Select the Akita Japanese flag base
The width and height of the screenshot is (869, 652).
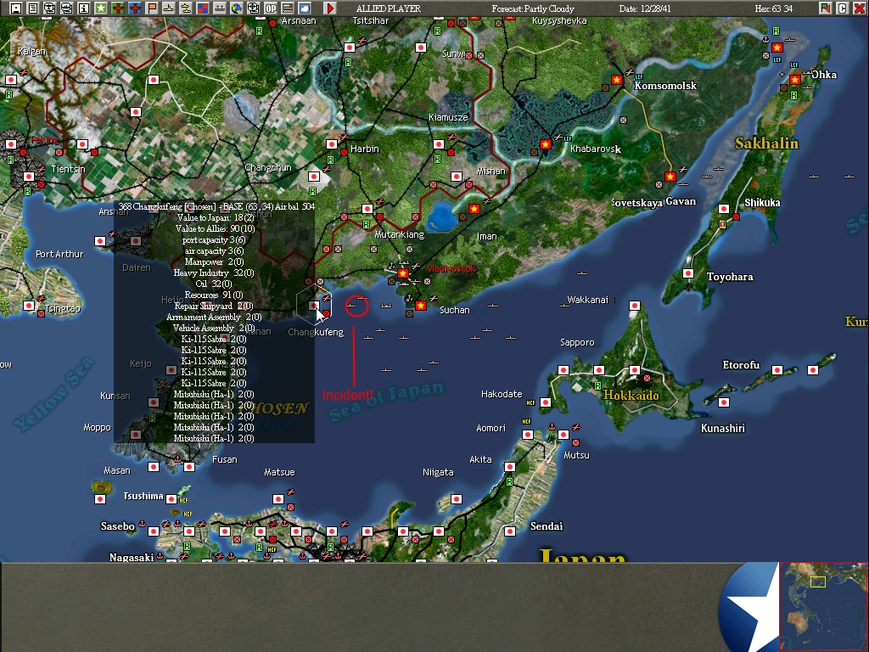[x=510, y=467]
